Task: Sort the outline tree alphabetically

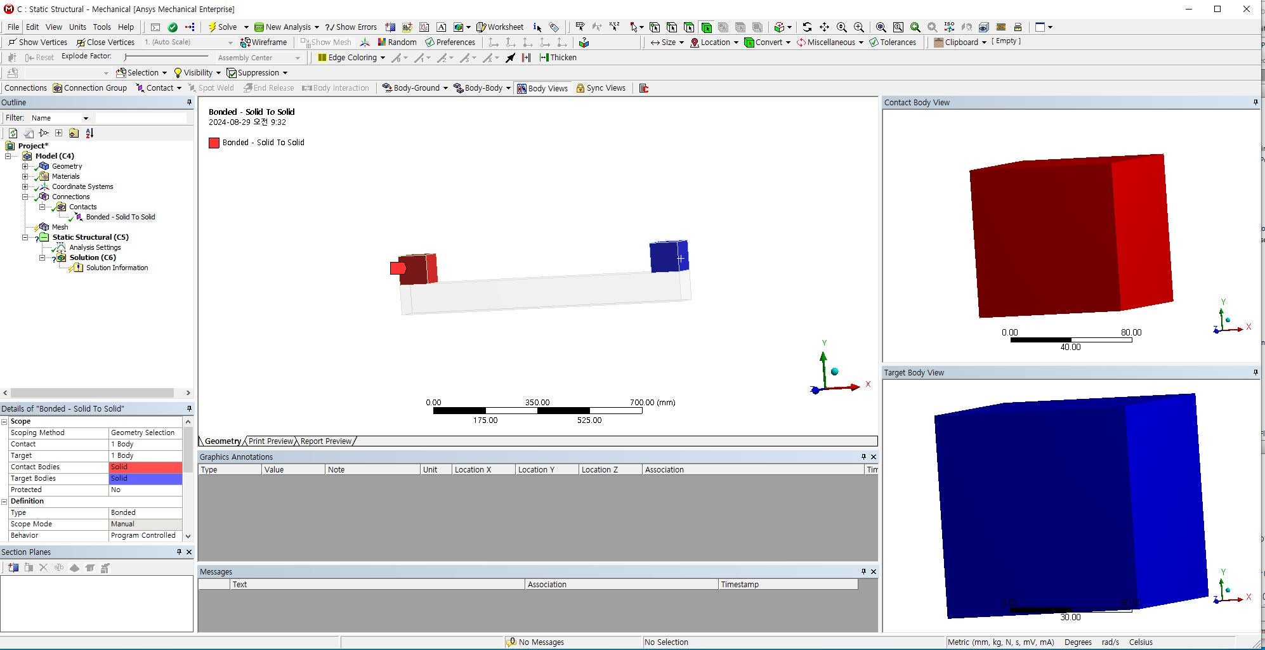Action: click(x=89, y=133)
